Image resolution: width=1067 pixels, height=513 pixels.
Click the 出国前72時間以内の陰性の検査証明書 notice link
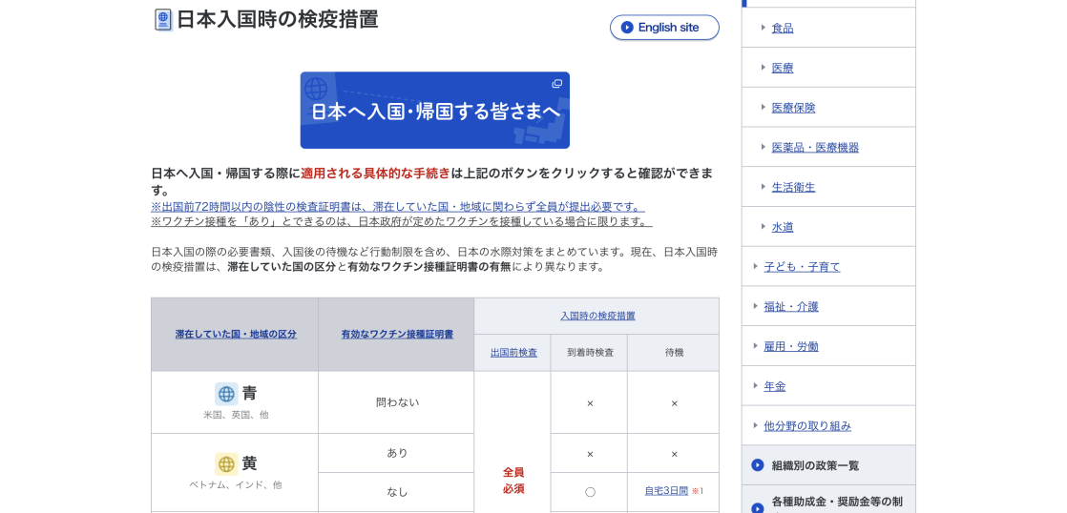397,207
